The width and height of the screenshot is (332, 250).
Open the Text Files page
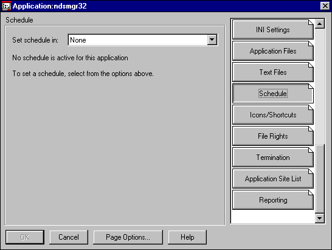pyautogui.click(x=273, y=72)
